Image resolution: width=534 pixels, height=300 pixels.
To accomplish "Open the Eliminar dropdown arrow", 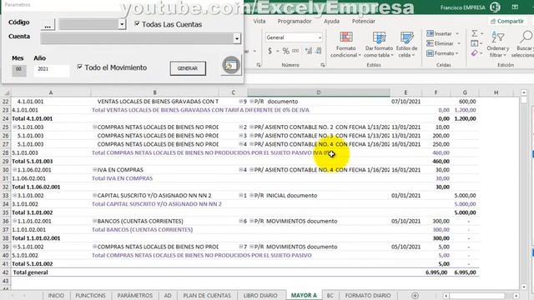I will tap(458, 43).
